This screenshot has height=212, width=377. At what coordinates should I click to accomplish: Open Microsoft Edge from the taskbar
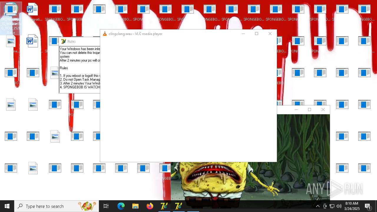[121, 206]
